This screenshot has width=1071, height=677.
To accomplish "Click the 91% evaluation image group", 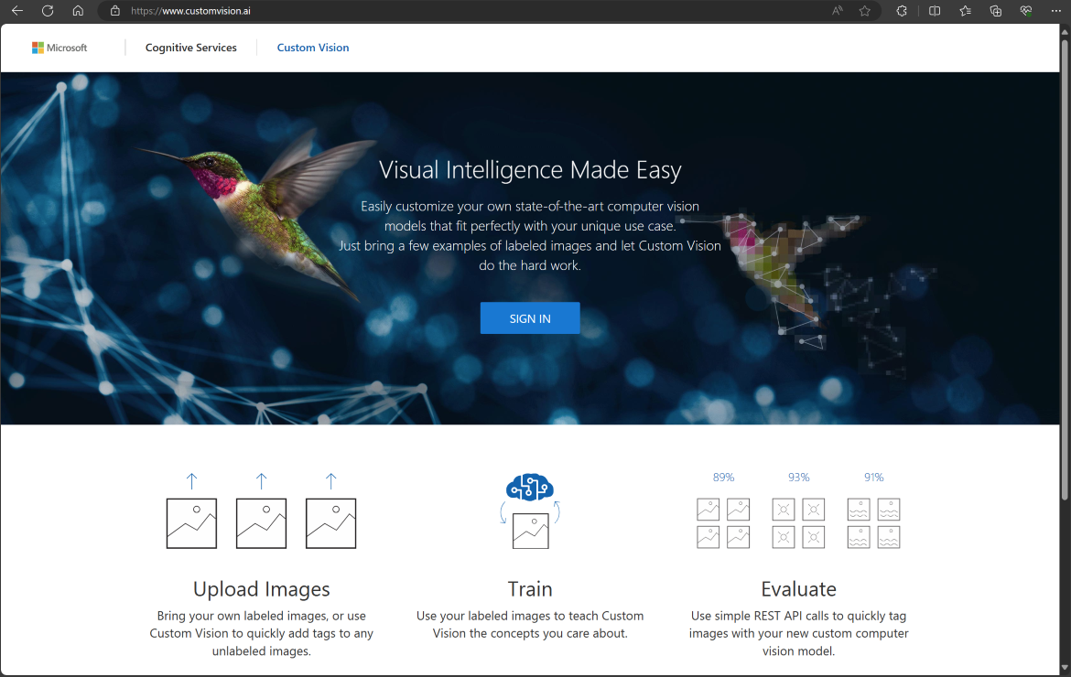I will [x=873, y=522].
